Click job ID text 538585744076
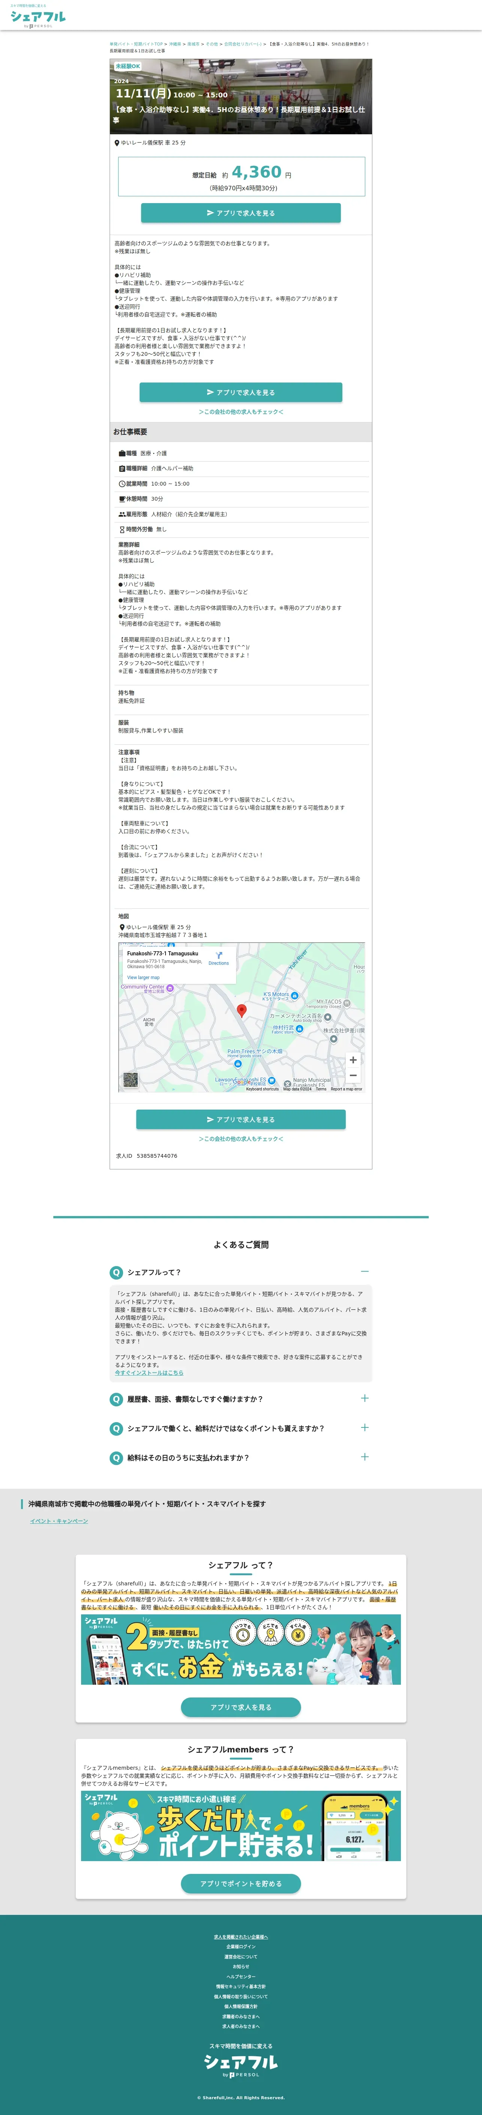The image size is (482, 2115). click(x=157, y=1156)
